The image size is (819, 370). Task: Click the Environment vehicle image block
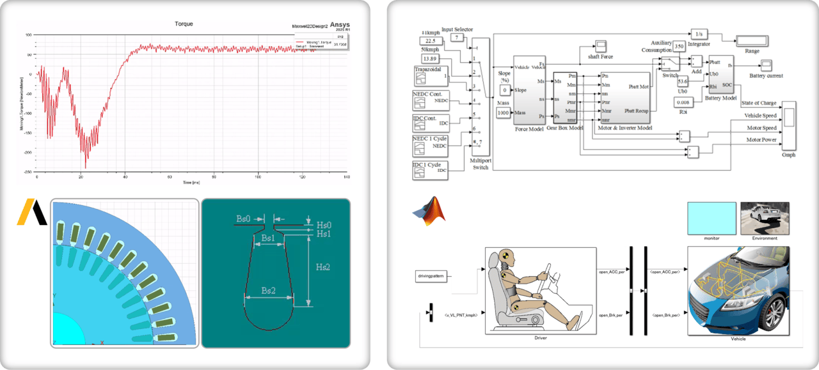coord(765,219)
